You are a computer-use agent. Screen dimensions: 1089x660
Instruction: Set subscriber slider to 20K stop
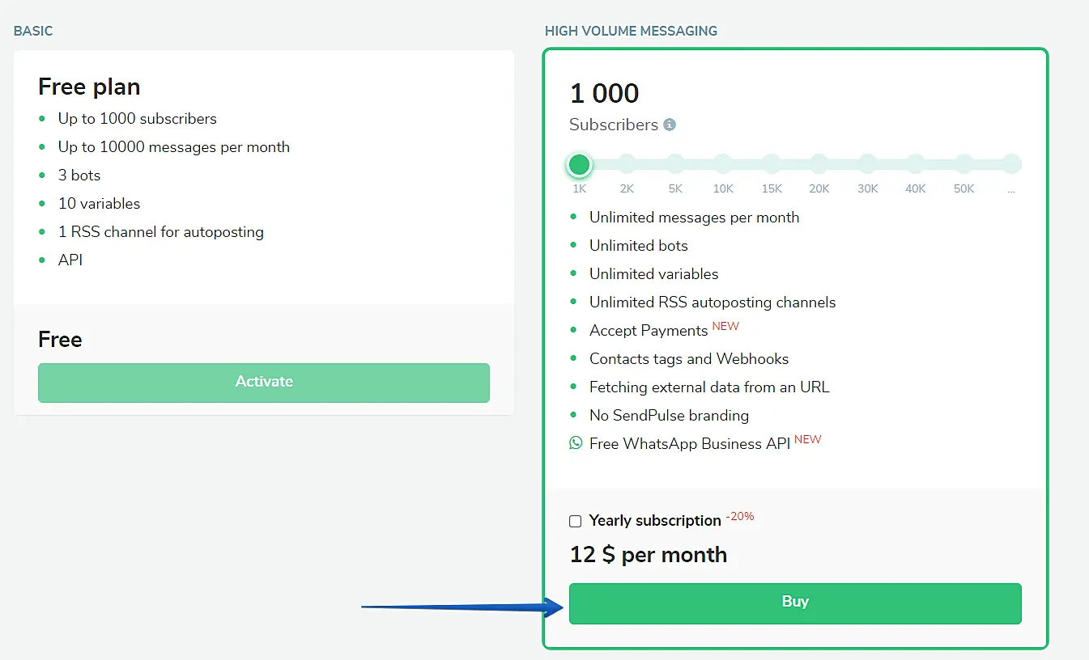819,165
